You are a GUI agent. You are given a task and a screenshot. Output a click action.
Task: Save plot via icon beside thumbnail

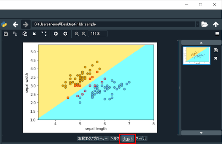click(216, 50)
